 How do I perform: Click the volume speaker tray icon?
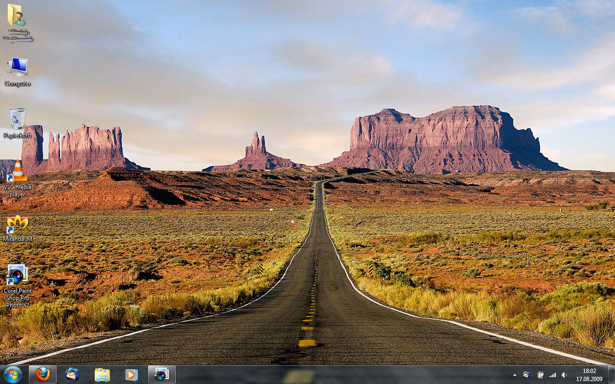coord(565,375)
